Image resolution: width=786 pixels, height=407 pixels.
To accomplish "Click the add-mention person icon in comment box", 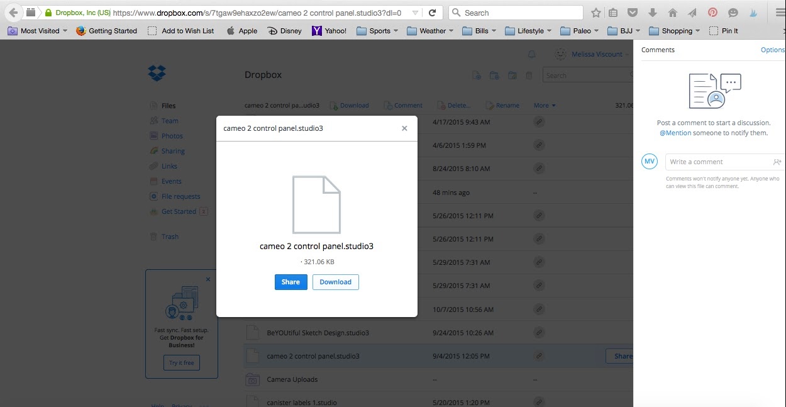I will pyautogui.click(x=777, y=162).
